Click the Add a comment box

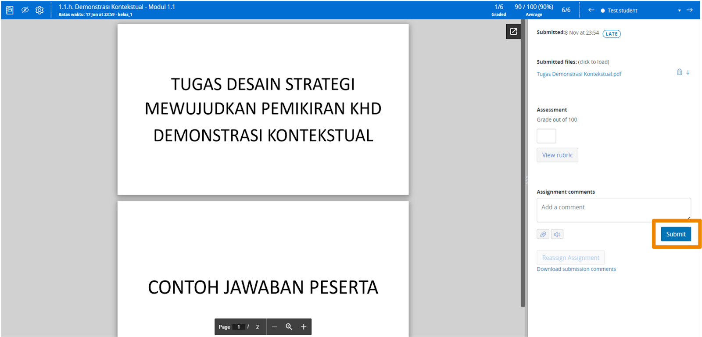[614, 210]
